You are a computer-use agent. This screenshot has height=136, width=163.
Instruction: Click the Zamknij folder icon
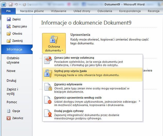pyautogui.click(x=9, y=41)
